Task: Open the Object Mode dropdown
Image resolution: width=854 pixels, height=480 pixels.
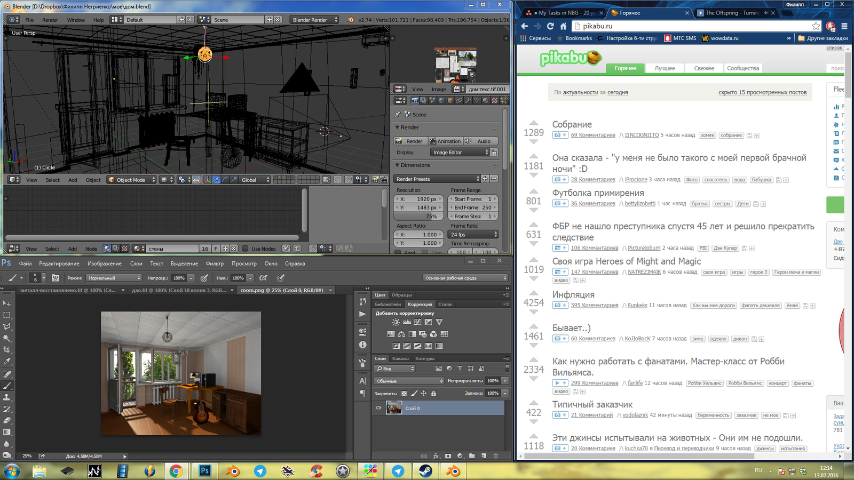Action: (x=132, y=180)
